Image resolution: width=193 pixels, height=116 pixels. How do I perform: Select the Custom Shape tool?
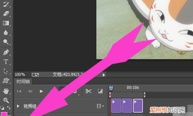click(6, 81)
